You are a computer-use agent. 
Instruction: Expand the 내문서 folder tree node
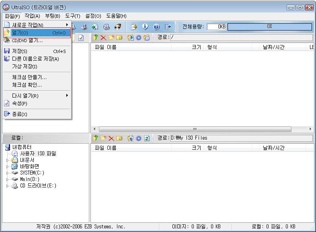click(x=7, y=160)
